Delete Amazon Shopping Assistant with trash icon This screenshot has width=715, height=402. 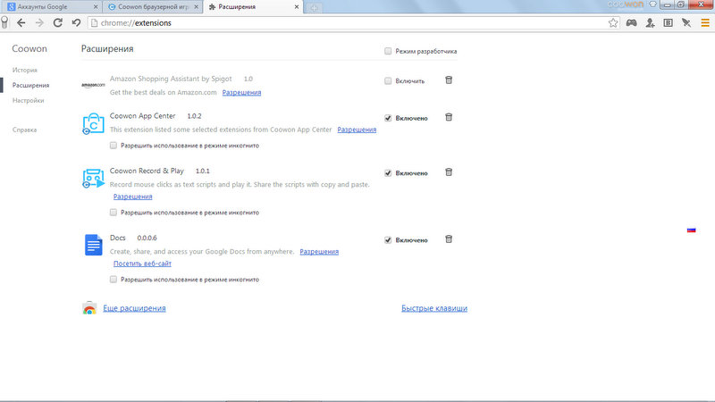[x=449, y=80]
